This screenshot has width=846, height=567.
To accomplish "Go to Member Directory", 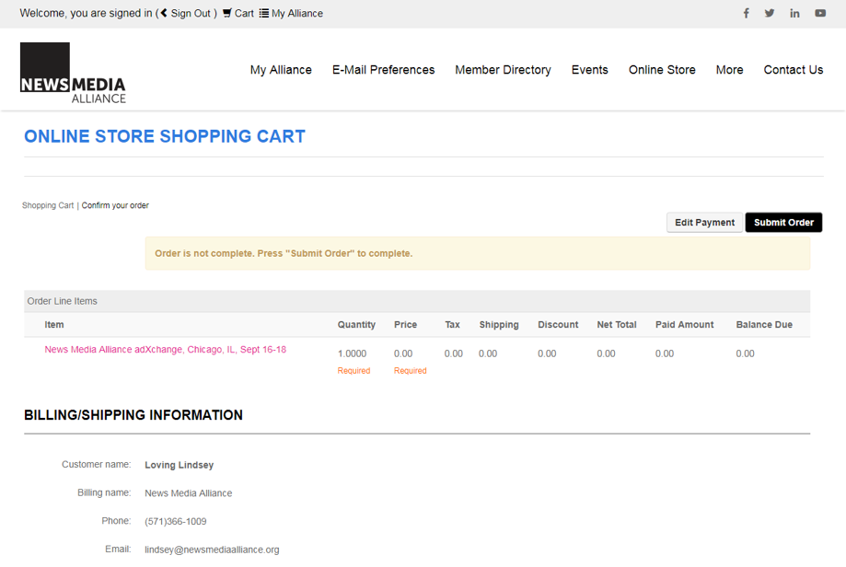I will (503, 70).
